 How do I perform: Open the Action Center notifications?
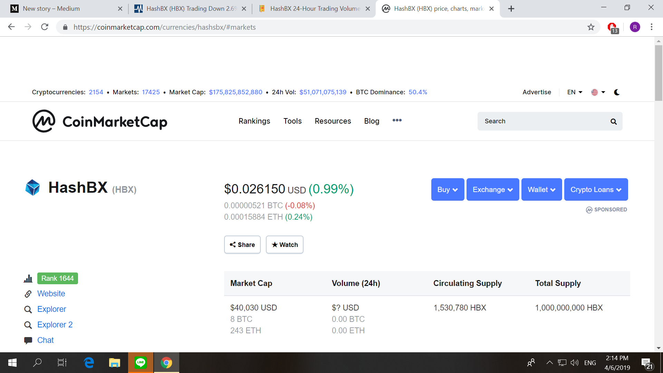click(x=647, y=363)
